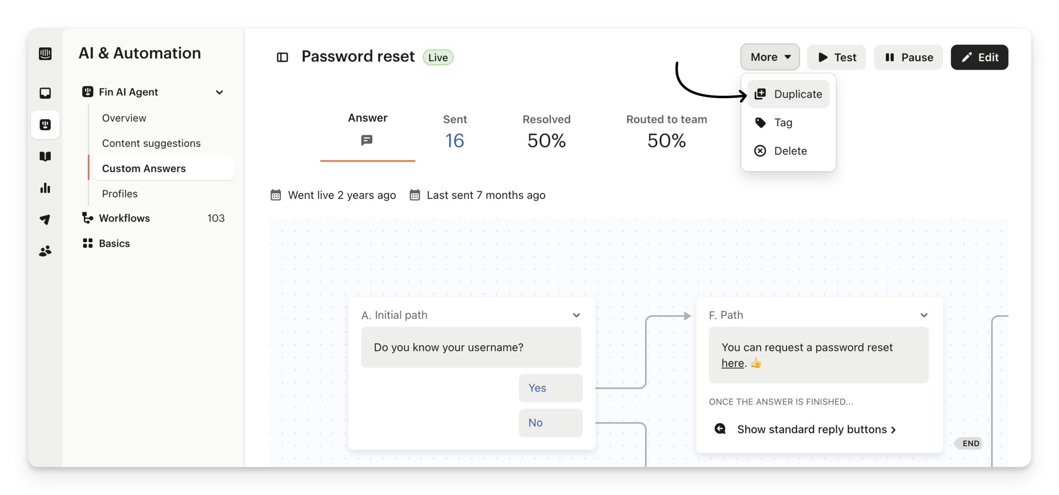Select Duplicate from the More menu
1059x495 pixels.
click(x=788, y=94)
